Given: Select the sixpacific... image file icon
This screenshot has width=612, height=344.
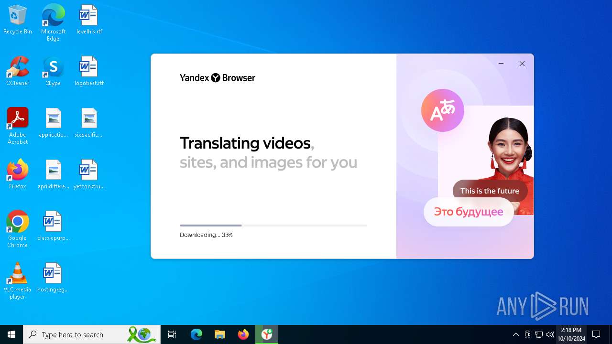Looking at the screenshot, I should click(89, 123).
